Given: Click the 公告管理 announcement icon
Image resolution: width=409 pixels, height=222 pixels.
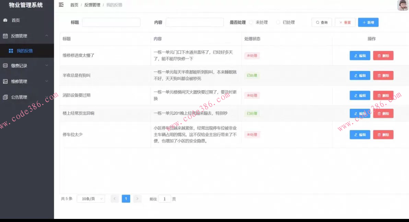Looking at the screenshot, I should [x=6, y=97].
